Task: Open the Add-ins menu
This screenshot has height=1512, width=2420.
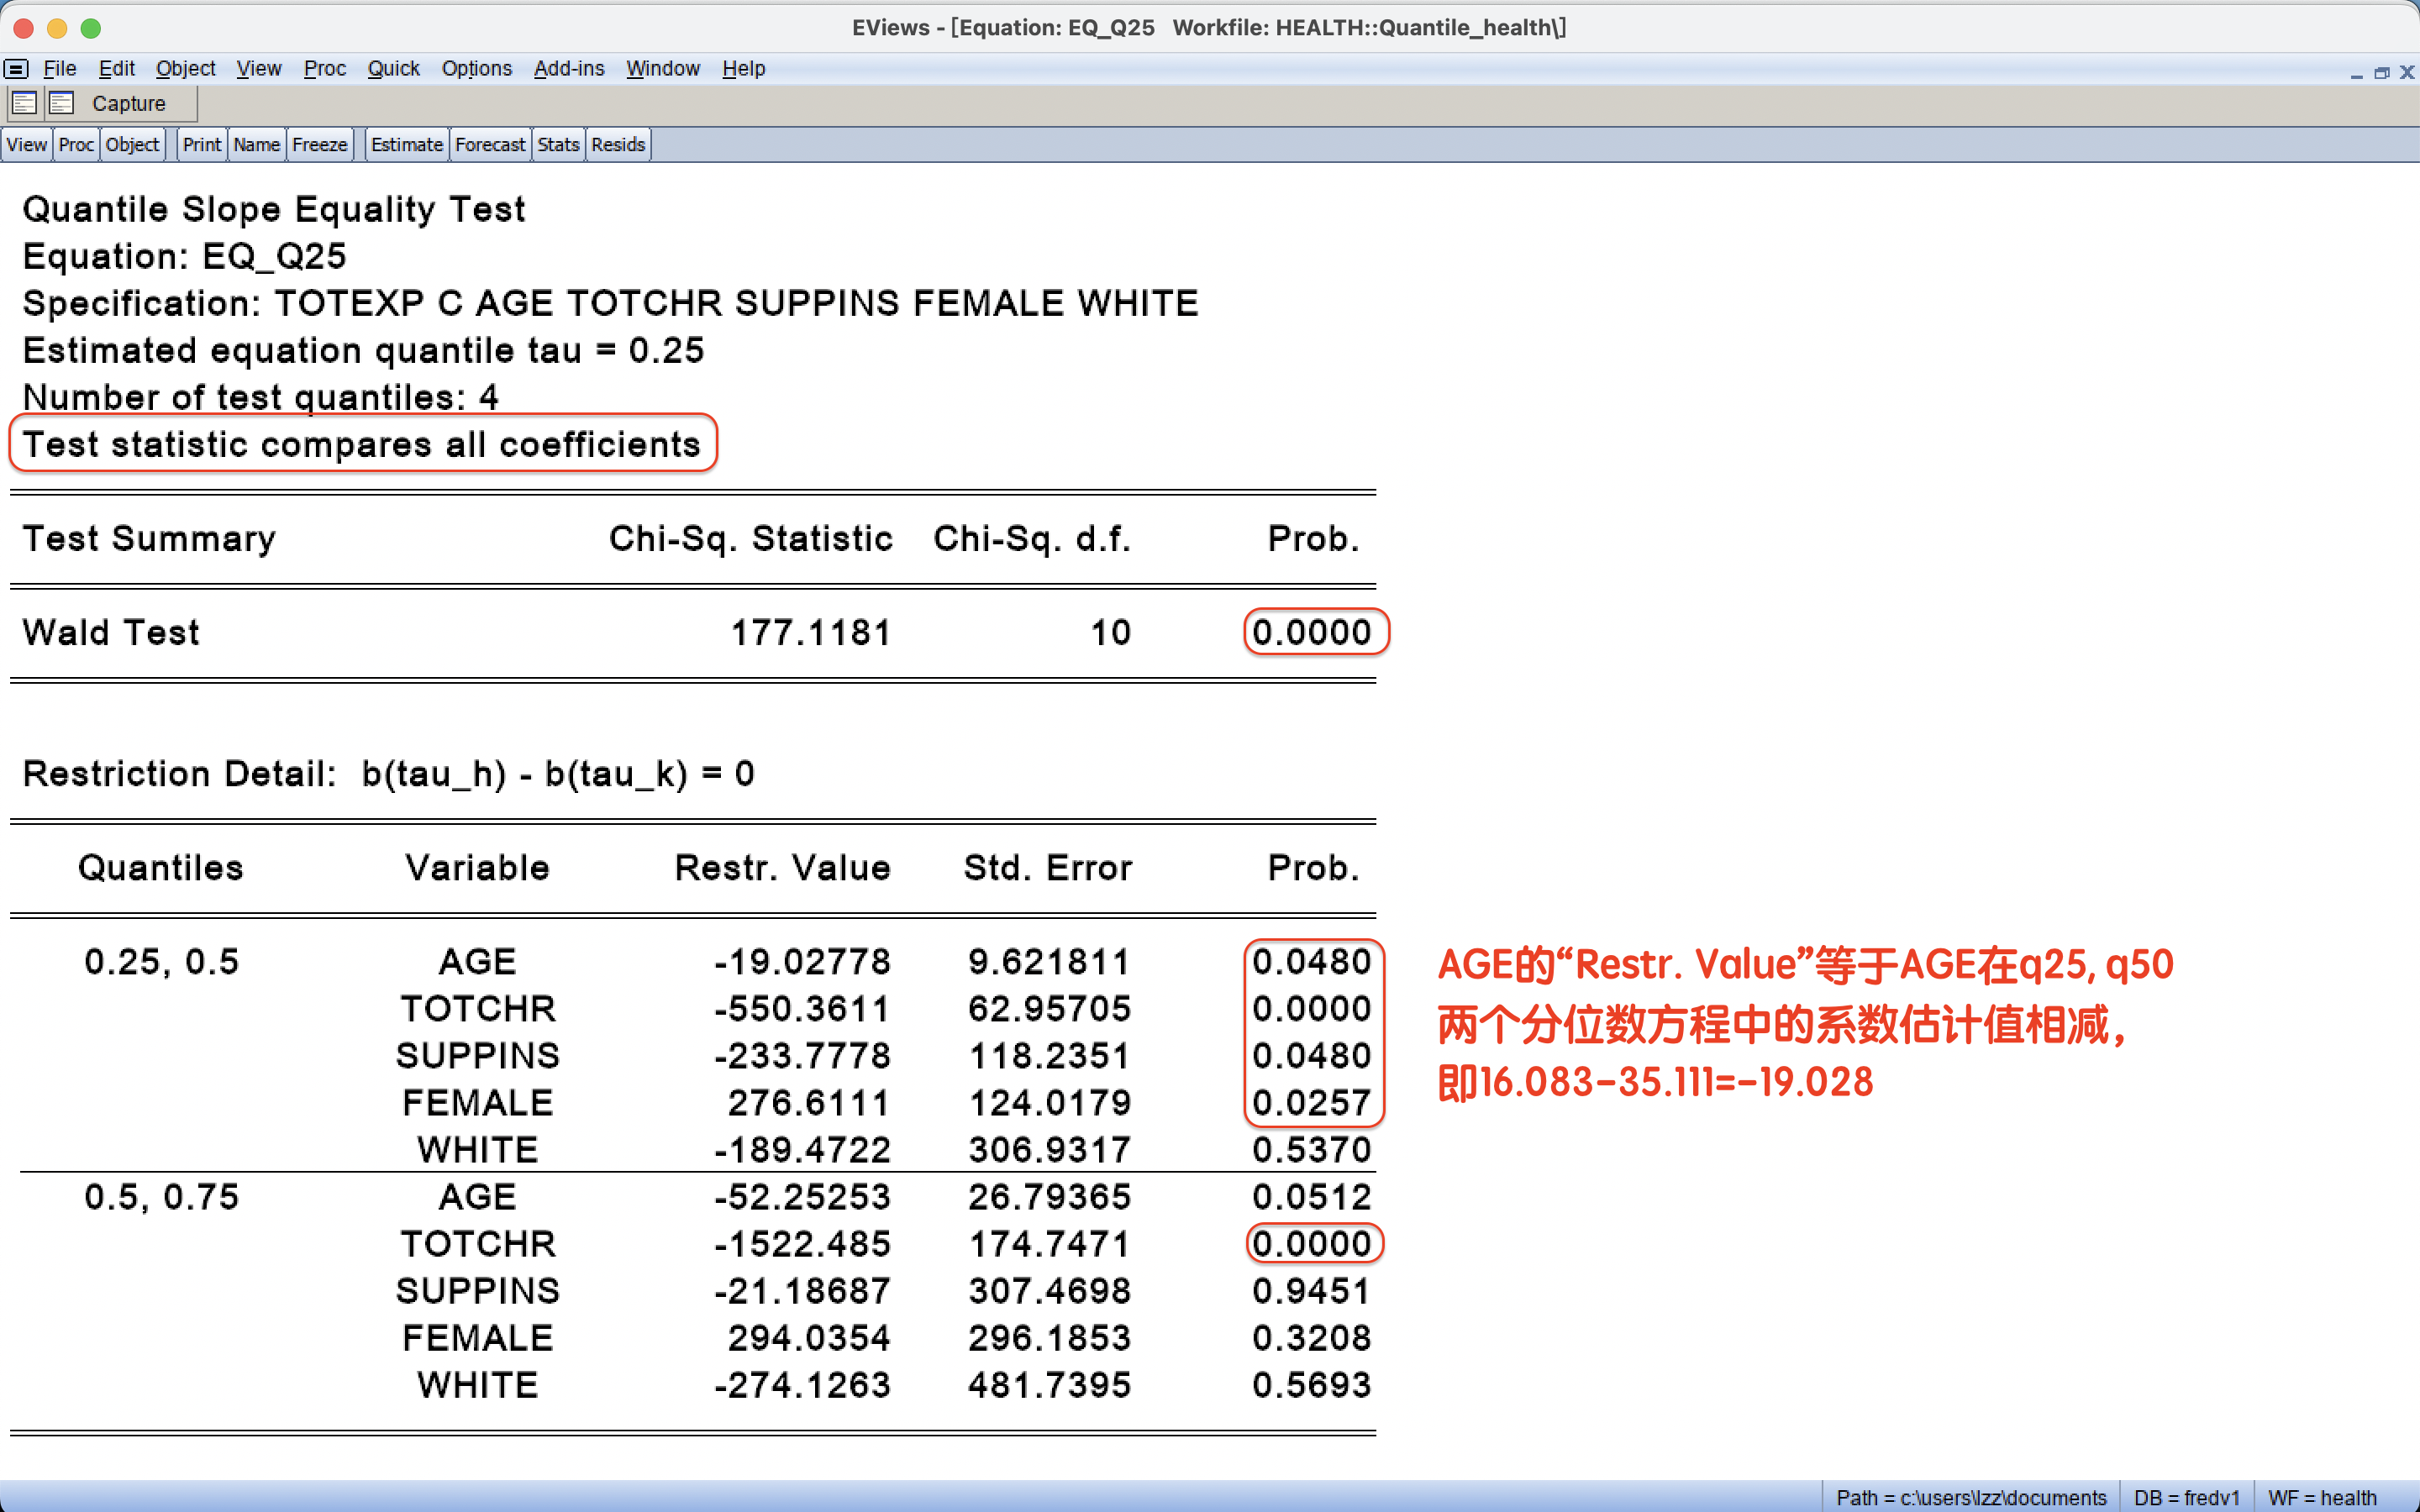Action: point(568,68)
